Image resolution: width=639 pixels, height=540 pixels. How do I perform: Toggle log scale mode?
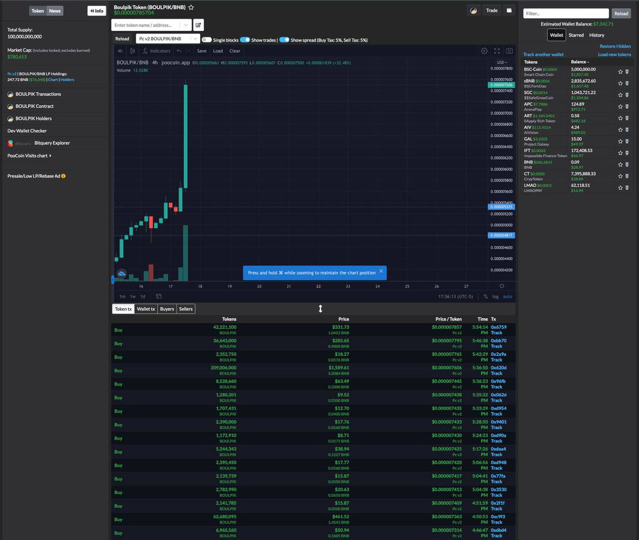click(x=495, y=297)
